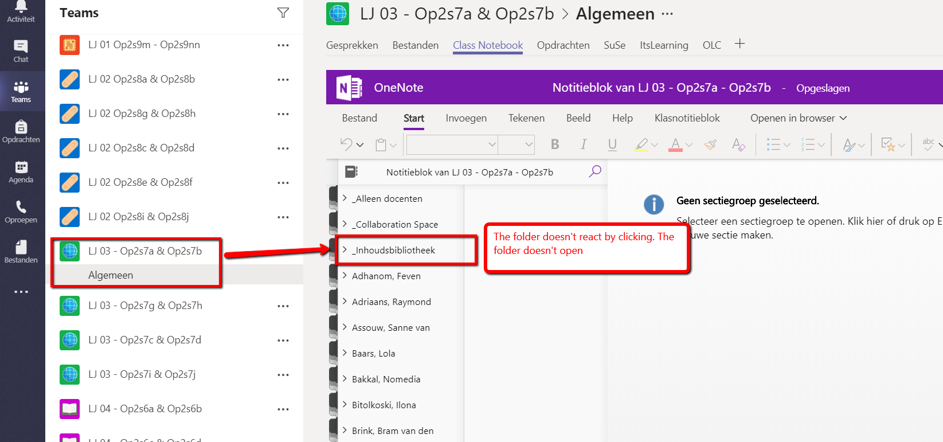Open the Help ribbon tab
943x442 pixels.
click(x=623, y=118)
